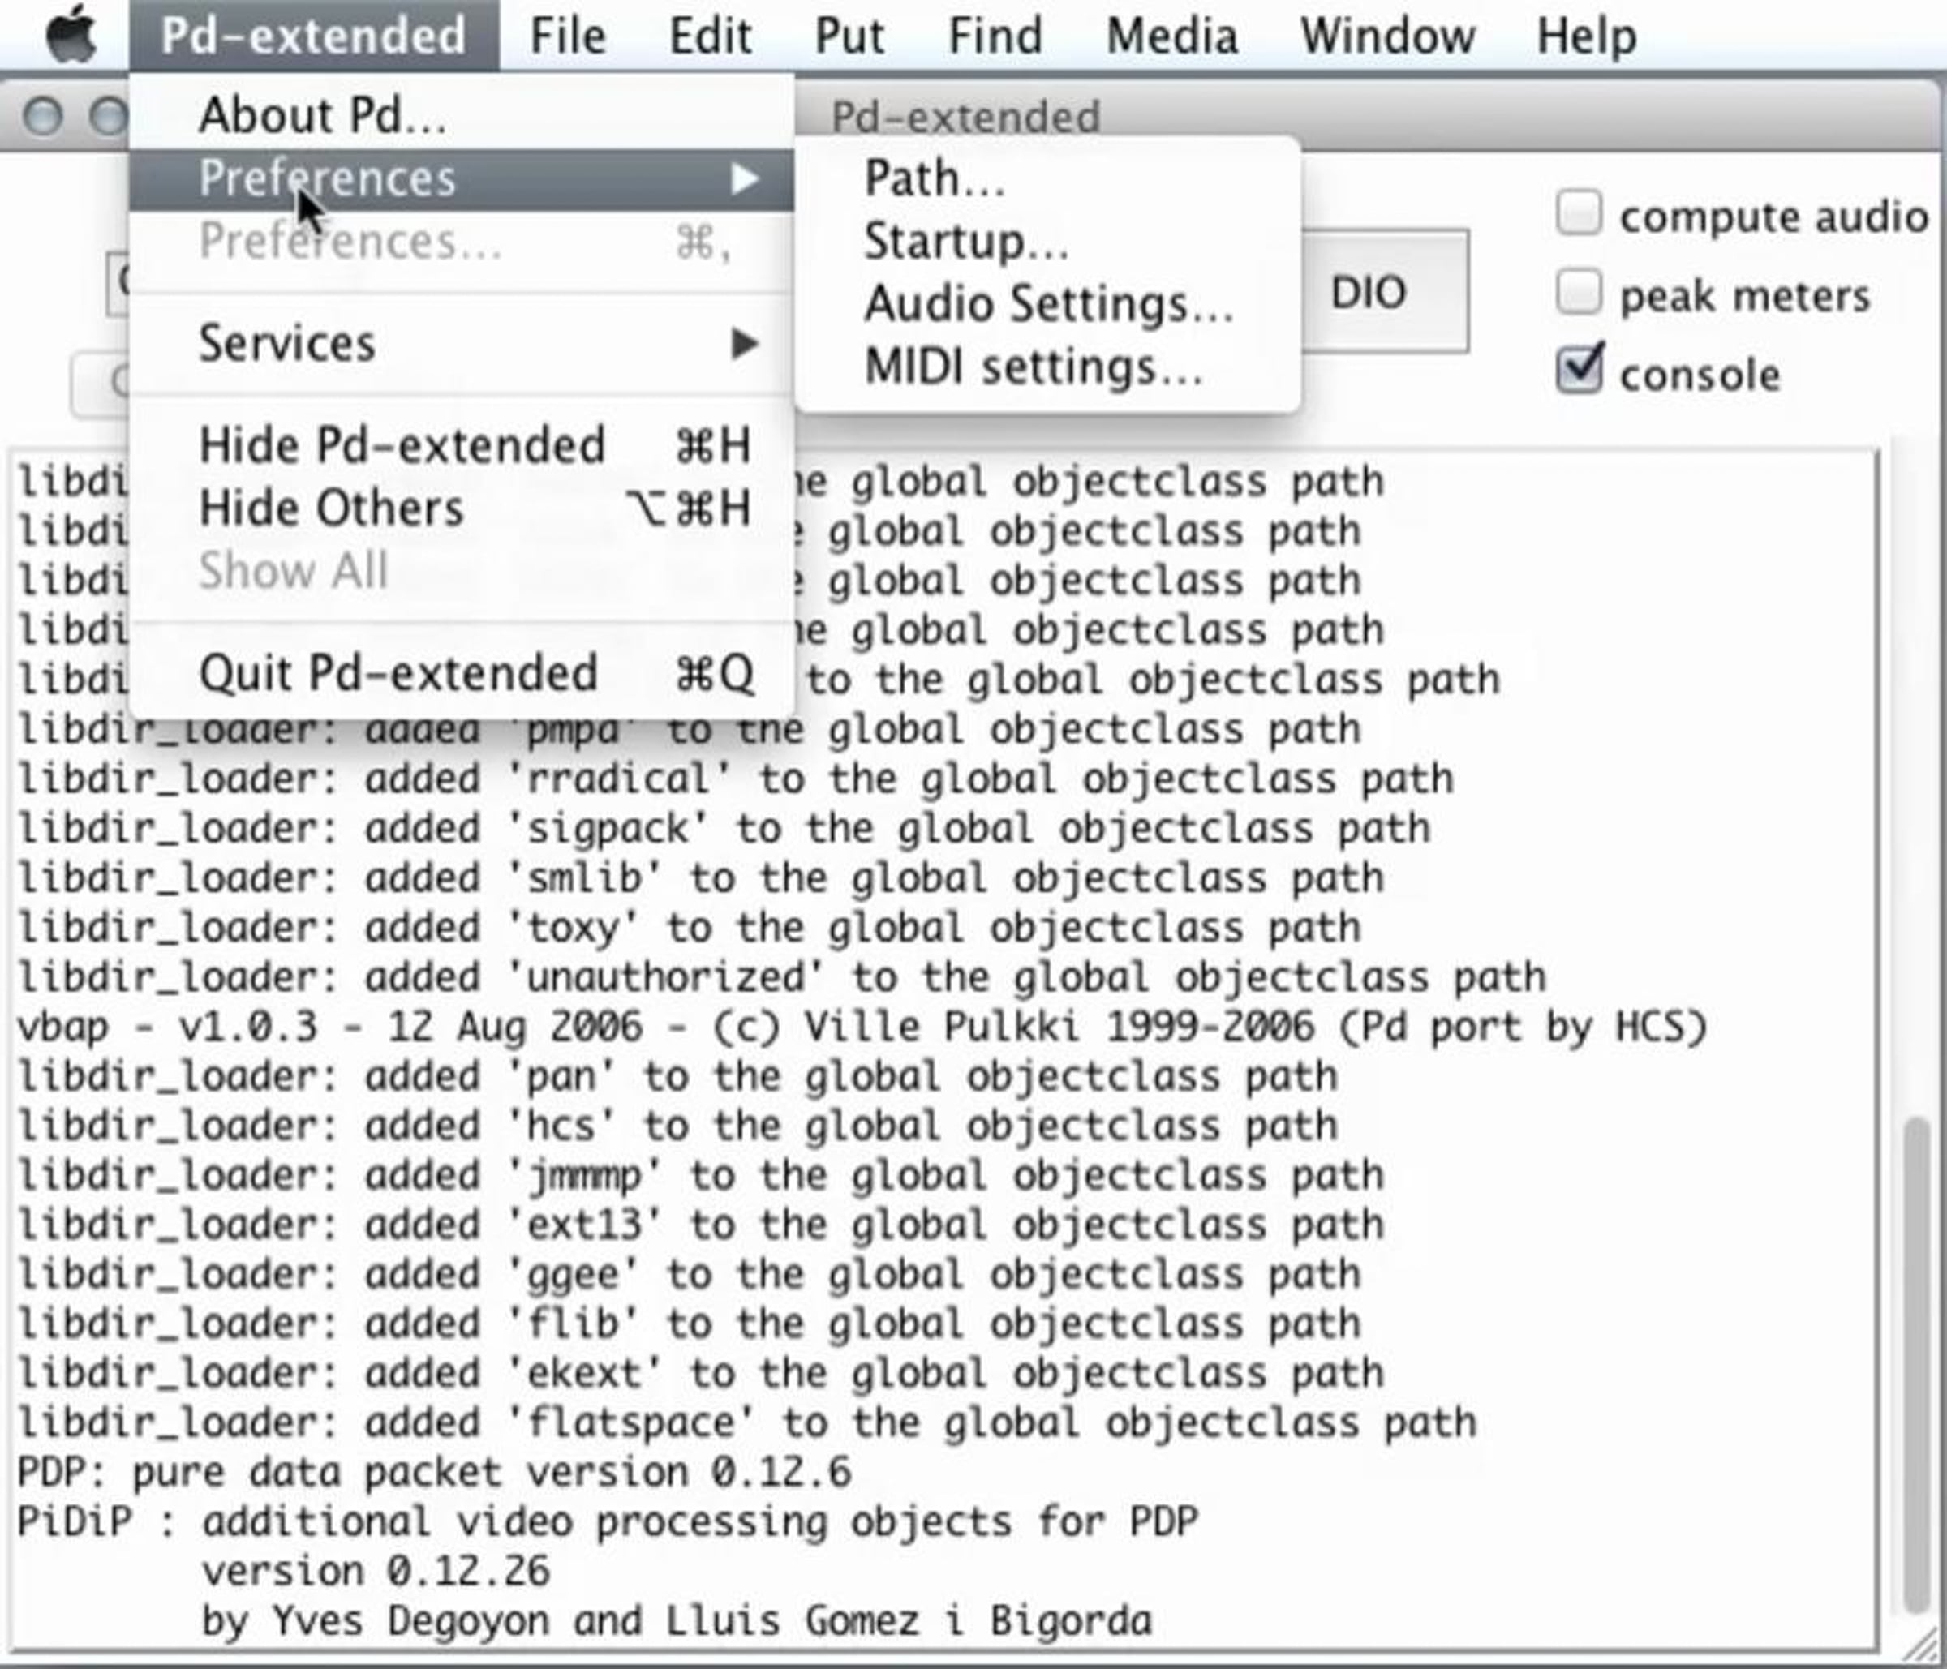
Task: Enable the compute audio checkbox
Action: coord(1579,213)
